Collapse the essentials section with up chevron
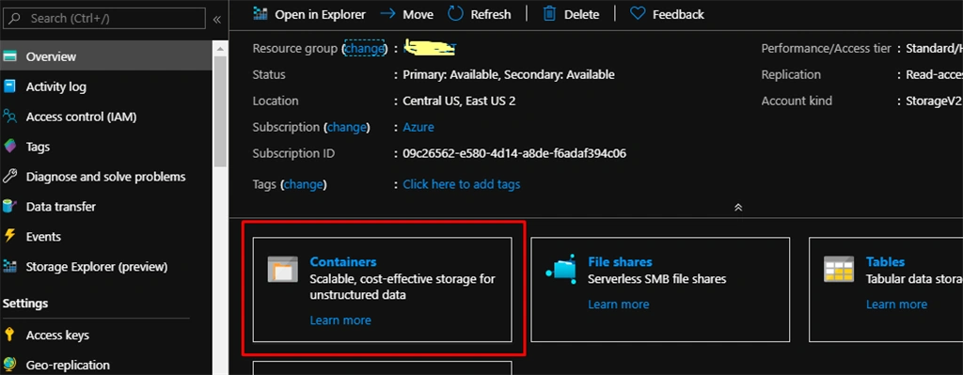 point(738,208)
